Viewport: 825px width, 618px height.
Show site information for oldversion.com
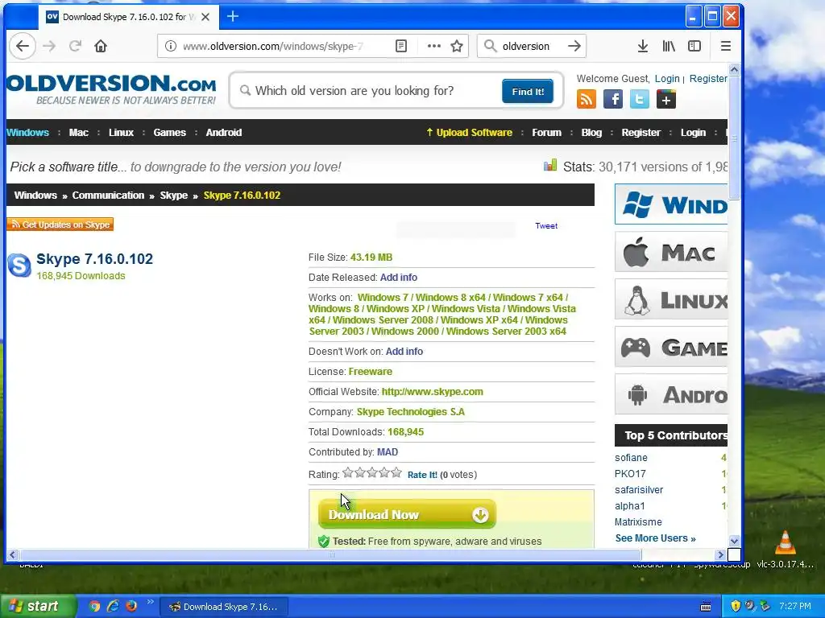[171, 46]
